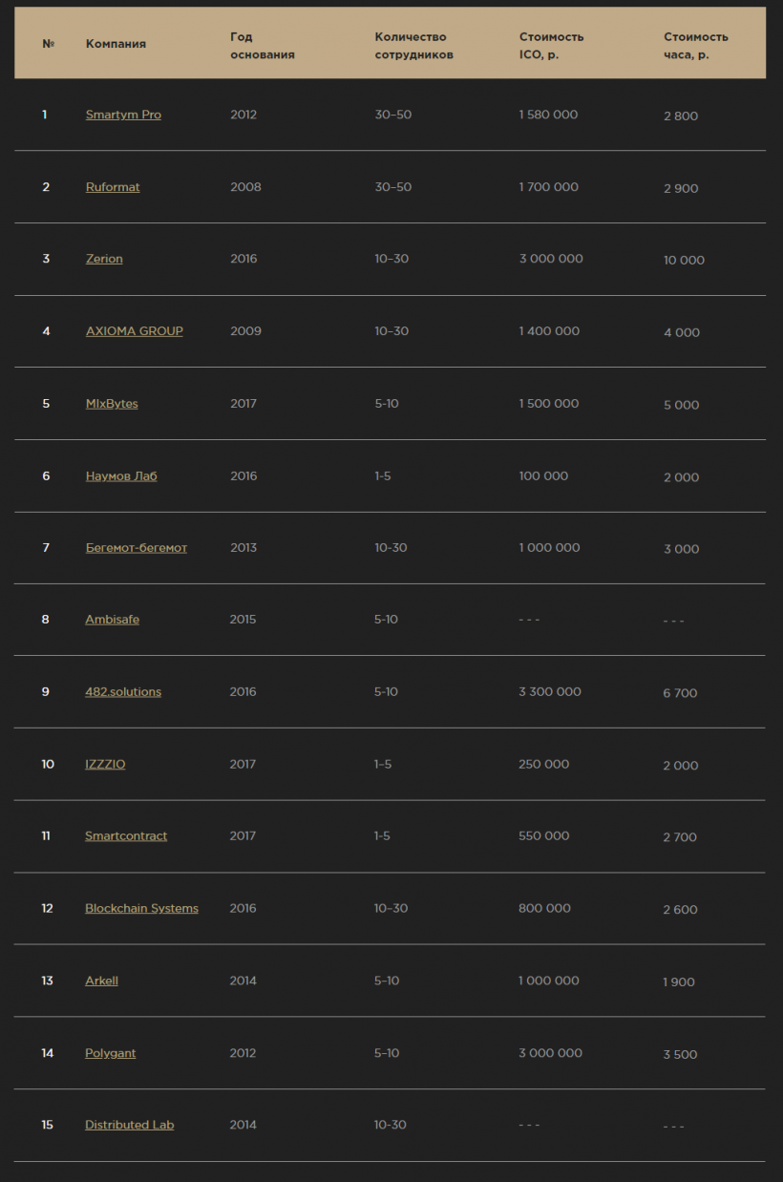Viewport: 783px width, 1182px height.
Task: Open the Distributed Lab link
Action: point(129,1125)
